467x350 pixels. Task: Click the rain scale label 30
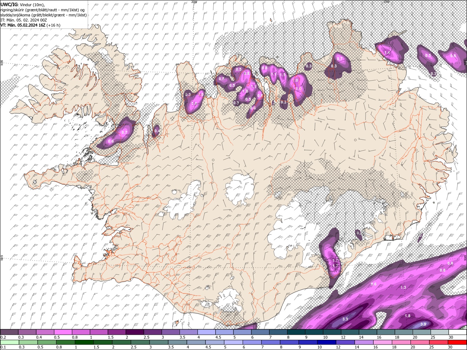451,347
